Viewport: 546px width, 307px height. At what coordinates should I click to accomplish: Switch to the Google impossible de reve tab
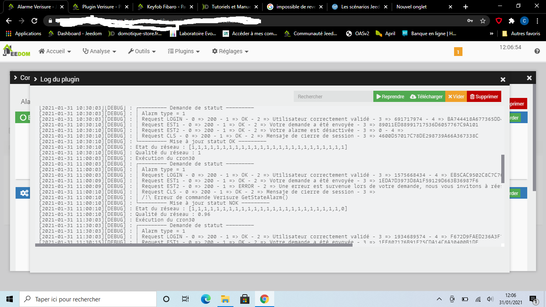coord(295,7)
